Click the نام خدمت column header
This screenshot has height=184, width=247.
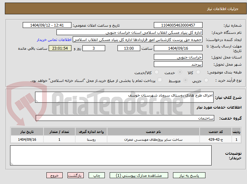(153, 132)
